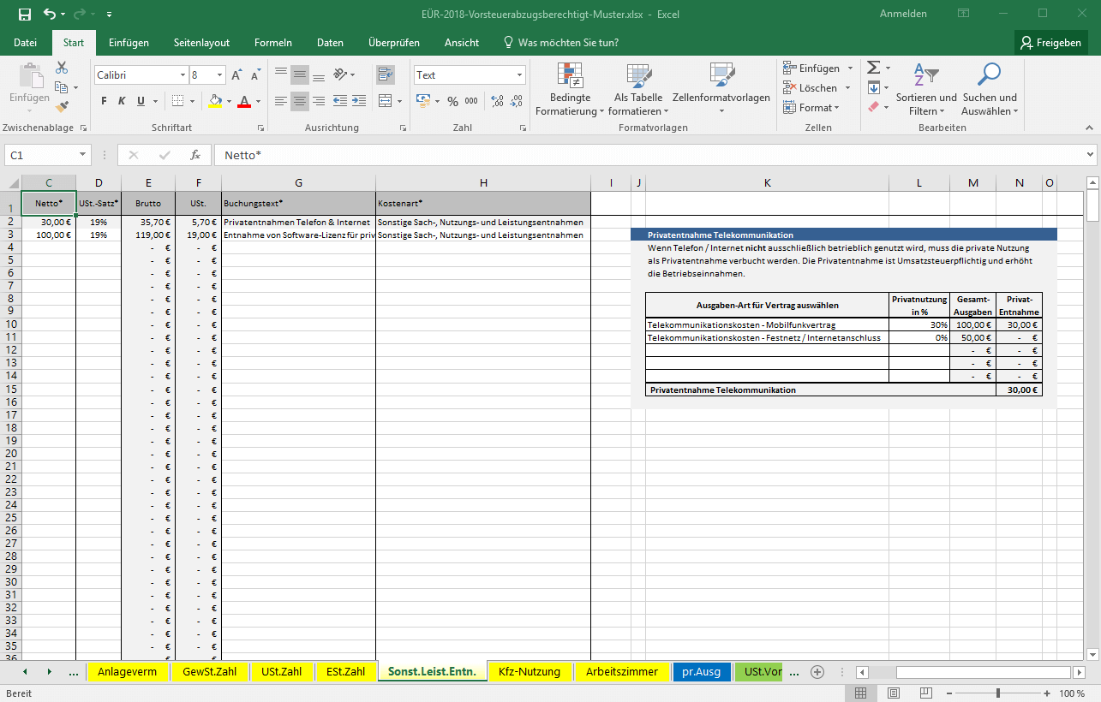Click the percent style icon

coord(452,101)
